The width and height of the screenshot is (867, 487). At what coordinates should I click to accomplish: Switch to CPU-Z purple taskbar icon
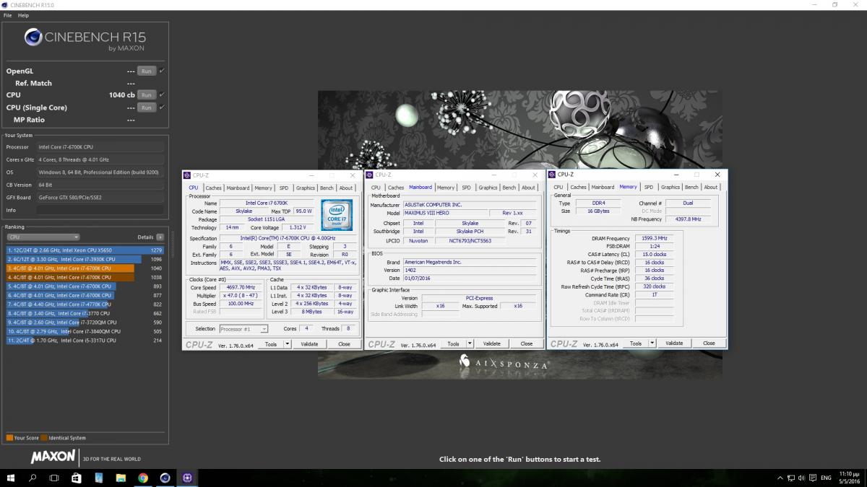click(187, 478)
